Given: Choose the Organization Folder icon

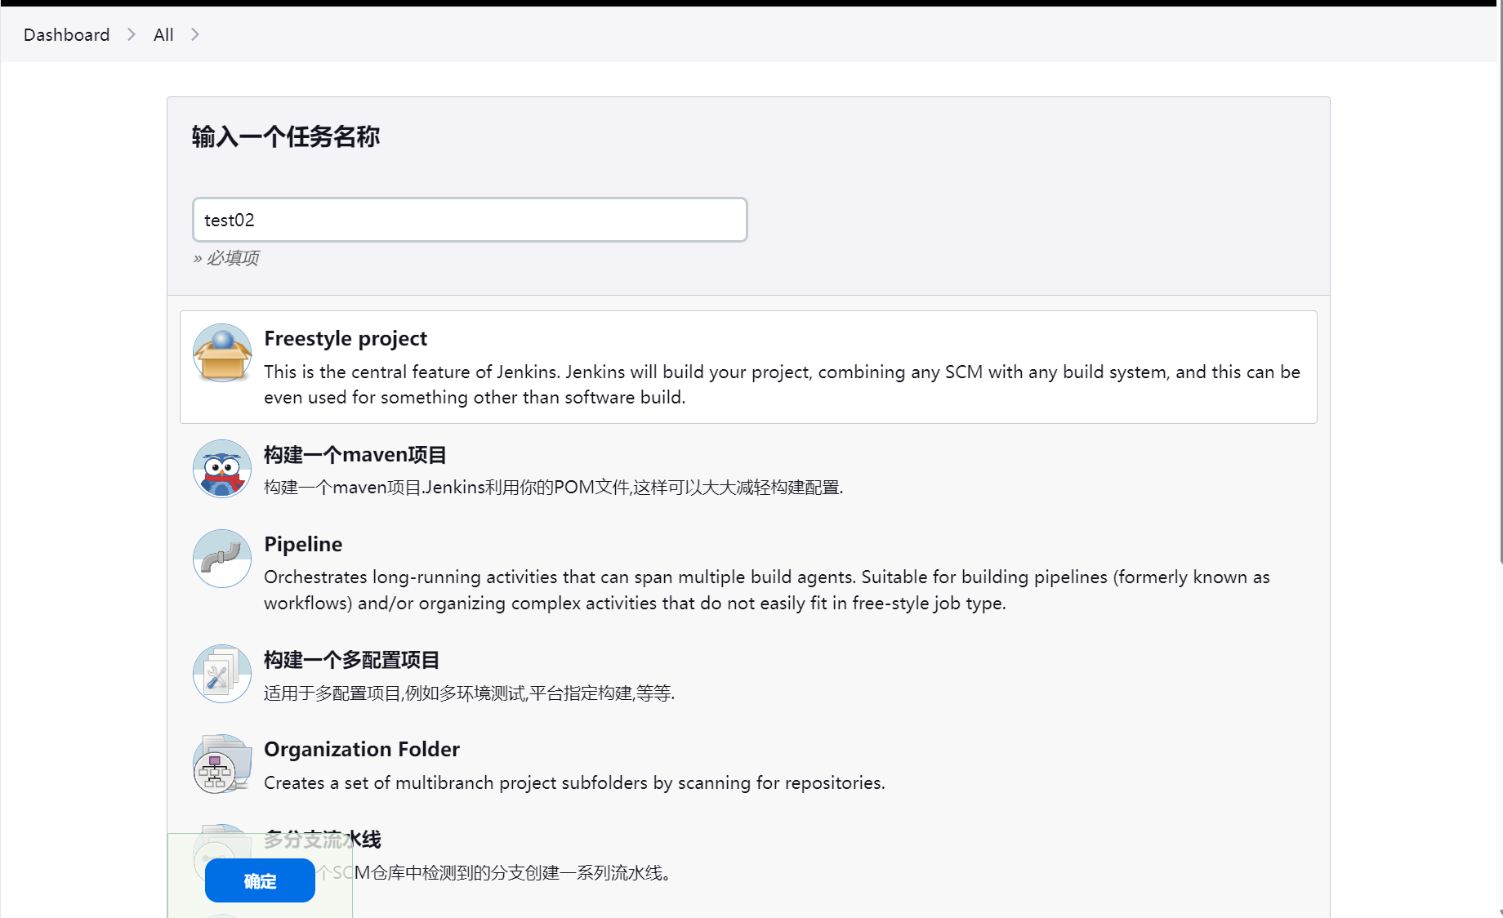Looking at the screenshot, I should tap(222, 764).
